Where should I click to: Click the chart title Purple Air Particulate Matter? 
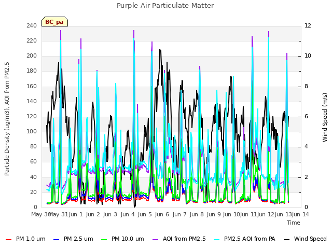tap(165, 6)
